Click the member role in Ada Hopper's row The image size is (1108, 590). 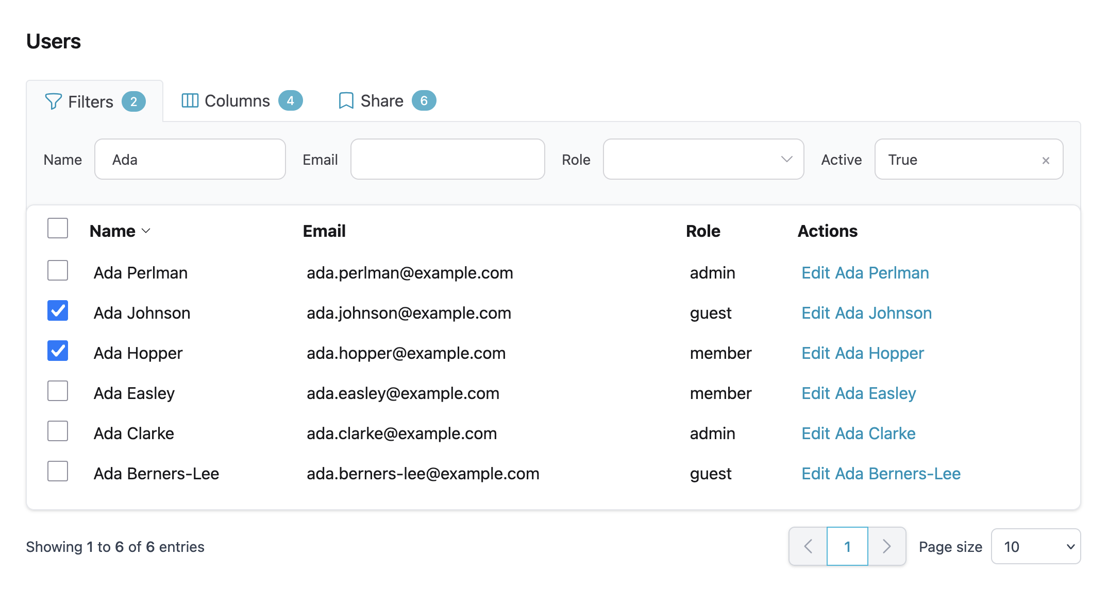tap(721, 353)
